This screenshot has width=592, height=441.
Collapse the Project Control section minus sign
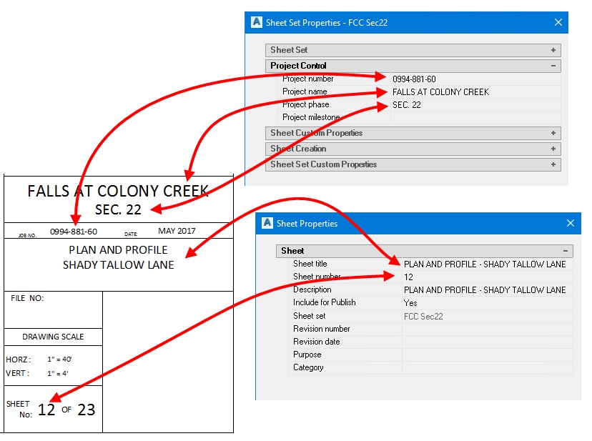[x=553, y=66]
